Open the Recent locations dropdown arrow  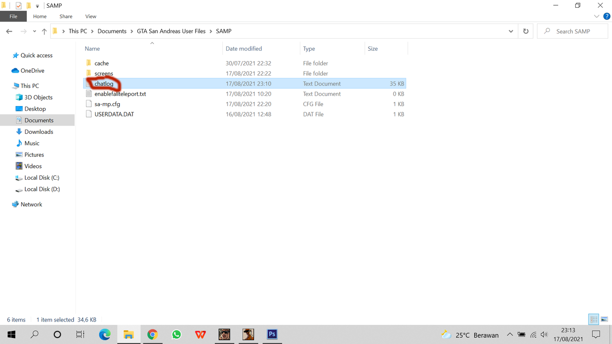pos(34,32)
